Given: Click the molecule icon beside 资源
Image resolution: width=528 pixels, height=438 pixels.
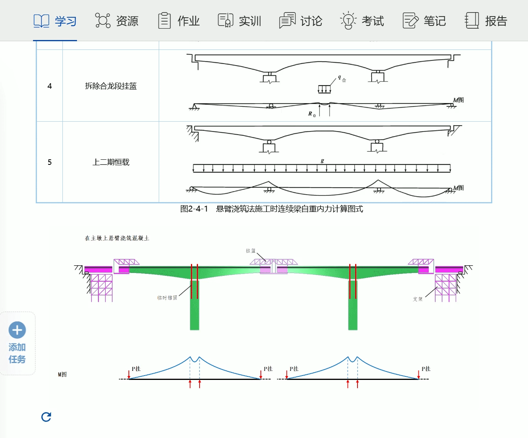Looking at the screenshot, I should (103, 20).
